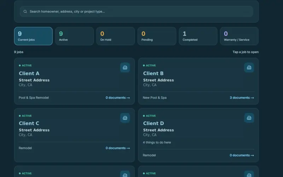Screen dimensions: 283x177
Task: Click City, CA on Client C card
Action: [25, 135]
